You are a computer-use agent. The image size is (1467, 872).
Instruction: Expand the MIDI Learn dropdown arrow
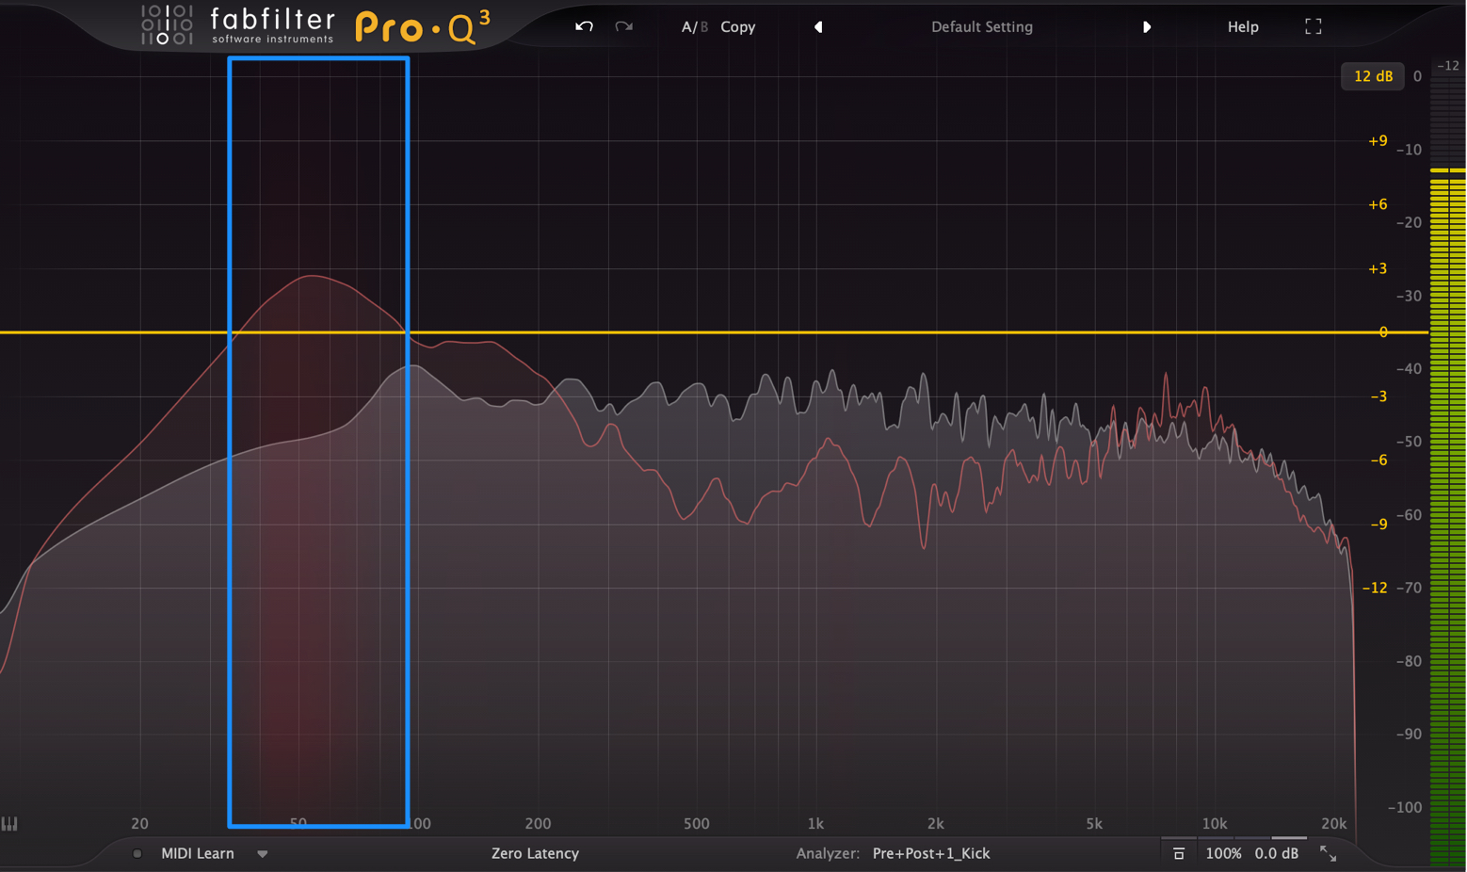click(263, 854)
